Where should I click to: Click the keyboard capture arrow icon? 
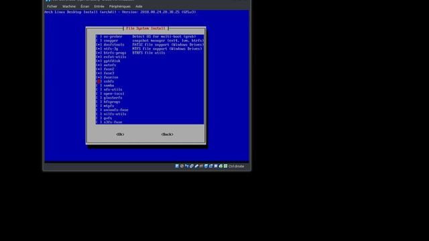click(x=225, y=166)
